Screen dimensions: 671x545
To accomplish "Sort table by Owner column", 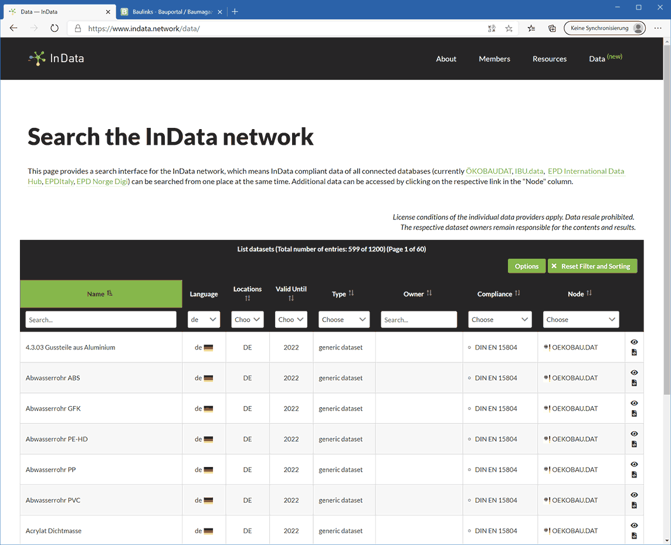I will click(x=429, y=293).
